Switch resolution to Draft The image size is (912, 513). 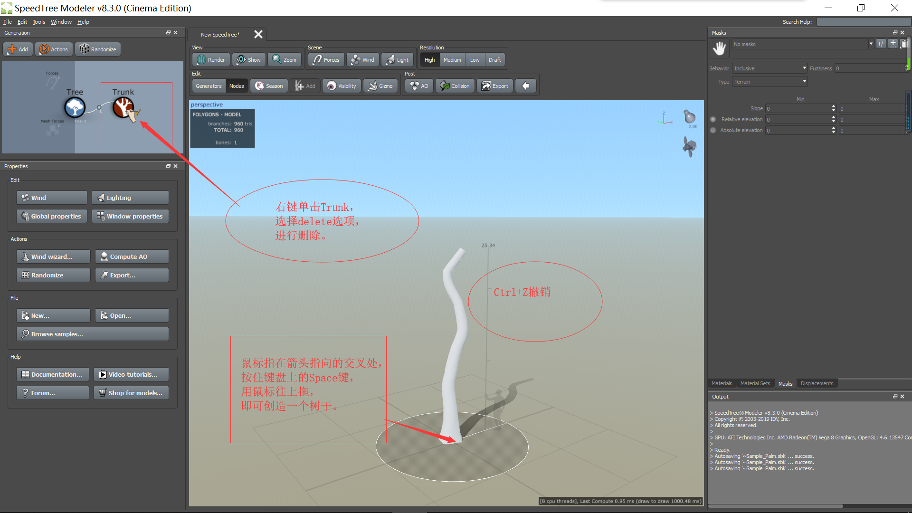[495, 59]
